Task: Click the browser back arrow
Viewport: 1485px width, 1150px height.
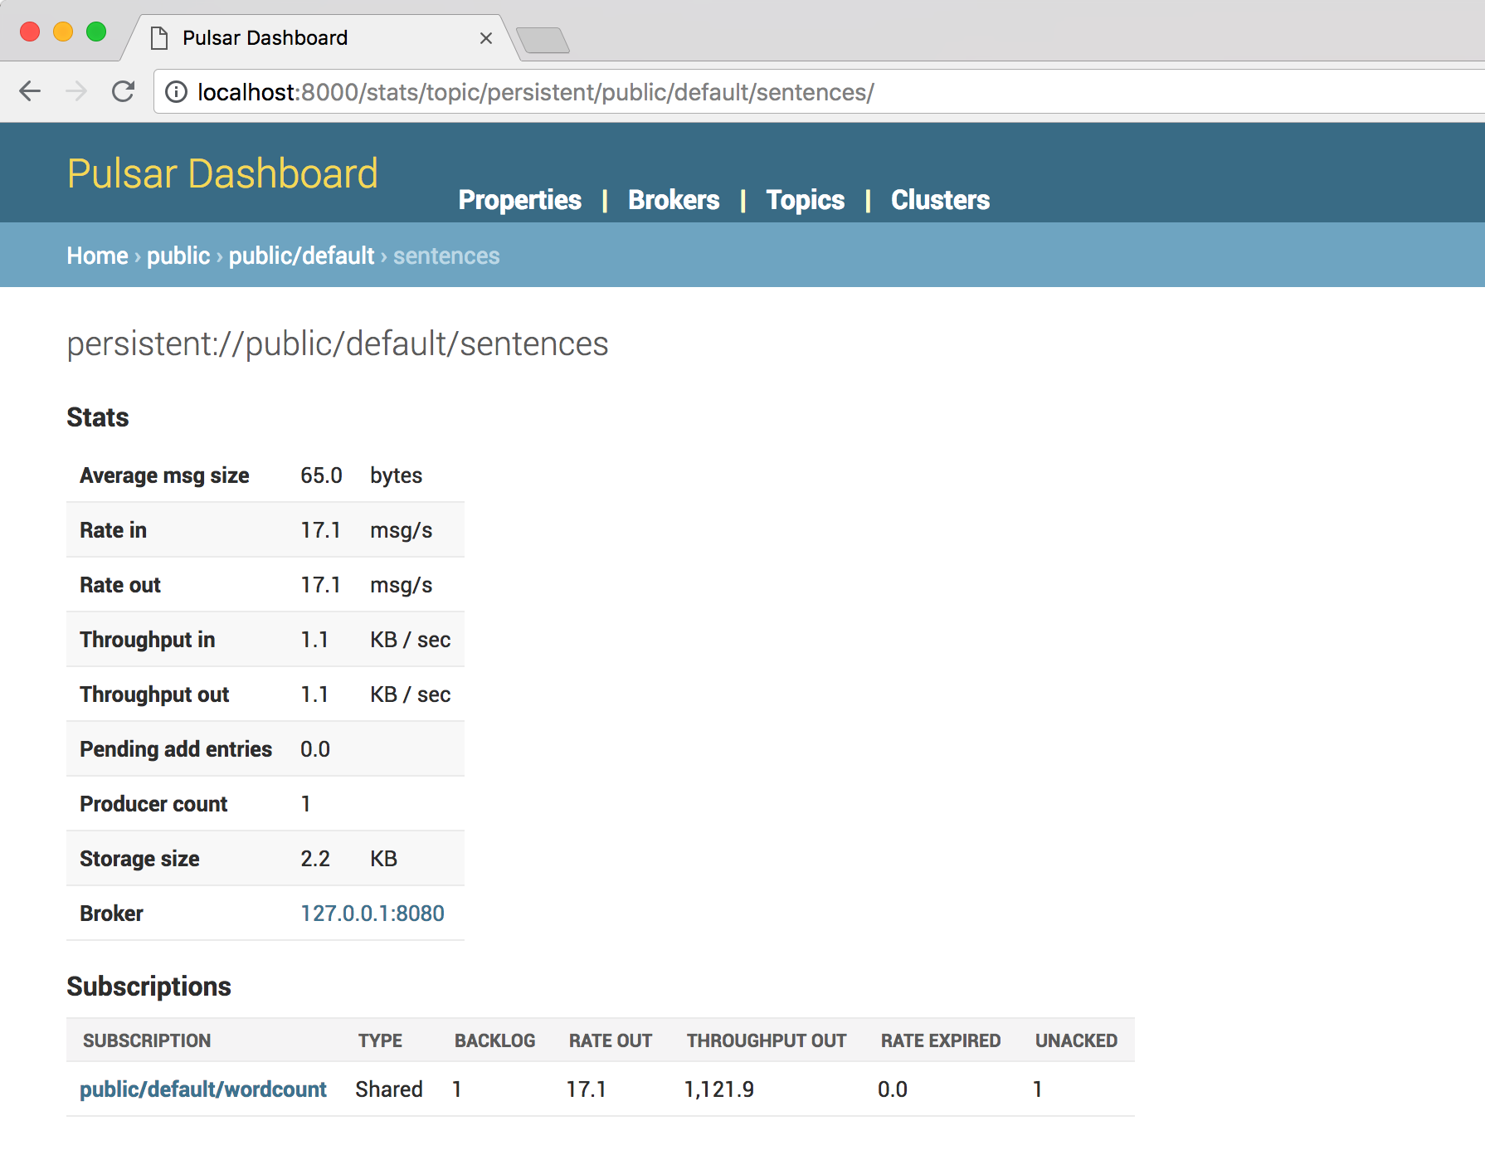Action: (30, 91)
